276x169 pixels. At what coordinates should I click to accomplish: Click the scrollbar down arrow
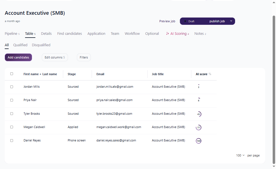pyautogui.click(x=274, y=166)
